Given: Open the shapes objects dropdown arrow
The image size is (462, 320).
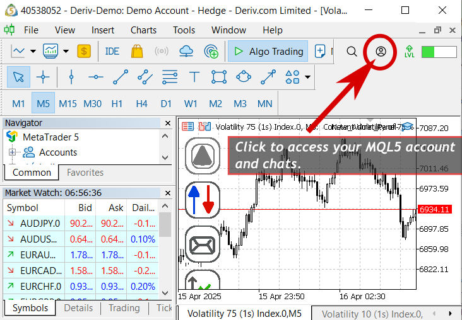Looking at the screenshot, I should point(307,77).
